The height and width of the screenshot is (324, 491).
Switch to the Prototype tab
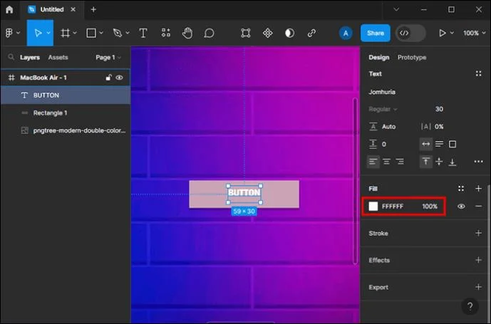(x=412, y=57)
